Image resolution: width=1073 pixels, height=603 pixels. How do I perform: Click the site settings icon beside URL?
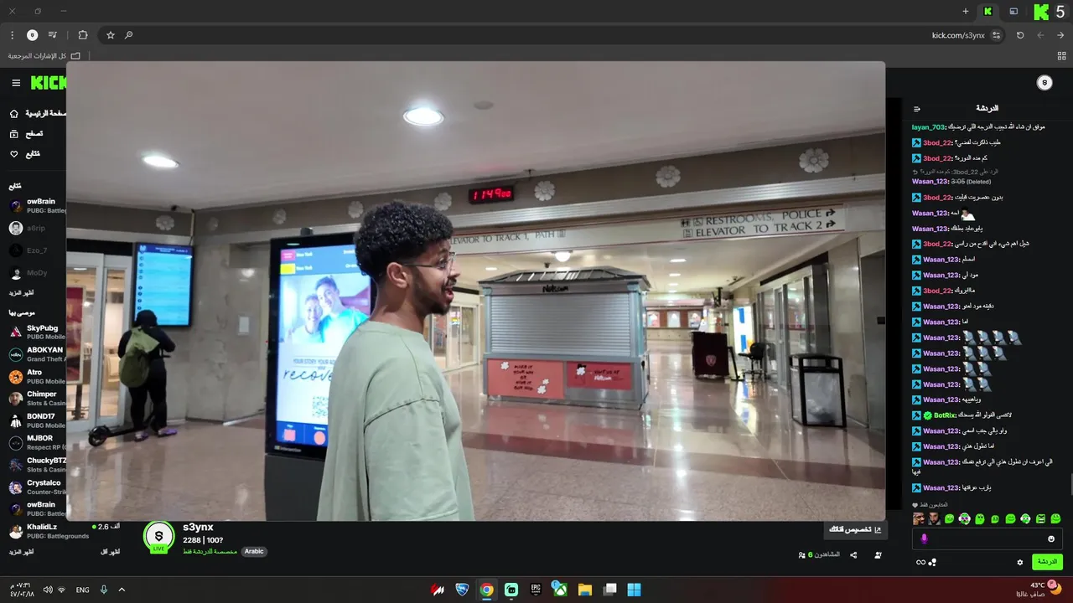[996, 35]
